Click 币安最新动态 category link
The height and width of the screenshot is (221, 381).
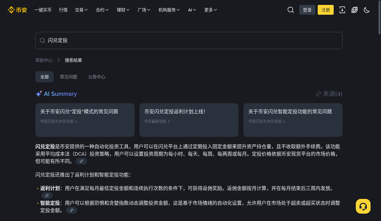tap(157, 121)
